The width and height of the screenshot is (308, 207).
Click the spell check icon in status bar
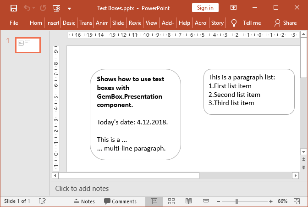tap(42, 201)
